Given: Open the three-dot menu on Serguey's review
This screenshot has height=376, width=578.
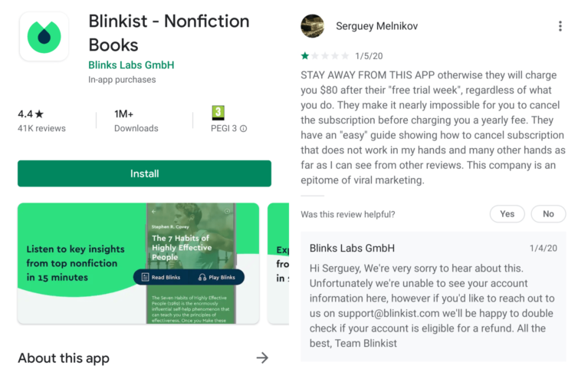Looking at the screenshot, I should pos(560,26).
